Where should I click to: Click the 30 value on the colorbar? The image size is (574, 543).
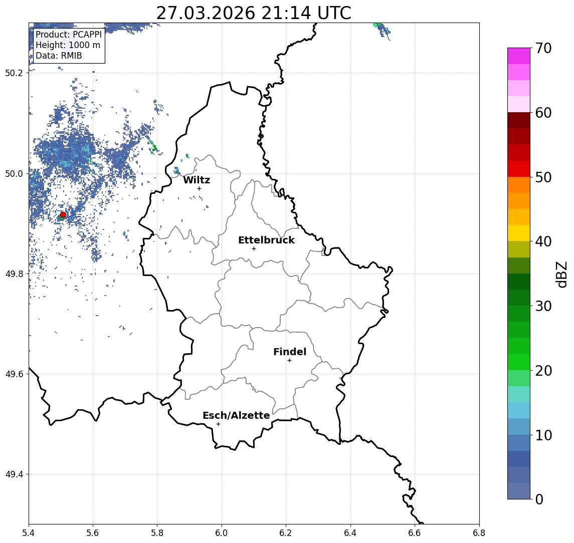coord(543,306)
